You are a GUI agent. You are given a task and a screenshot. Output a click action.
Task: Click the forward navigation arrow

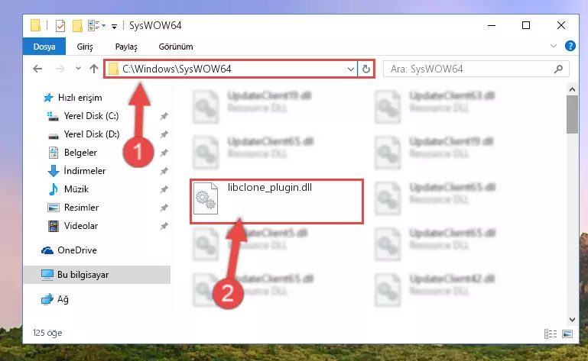click(x=60, y=69)
